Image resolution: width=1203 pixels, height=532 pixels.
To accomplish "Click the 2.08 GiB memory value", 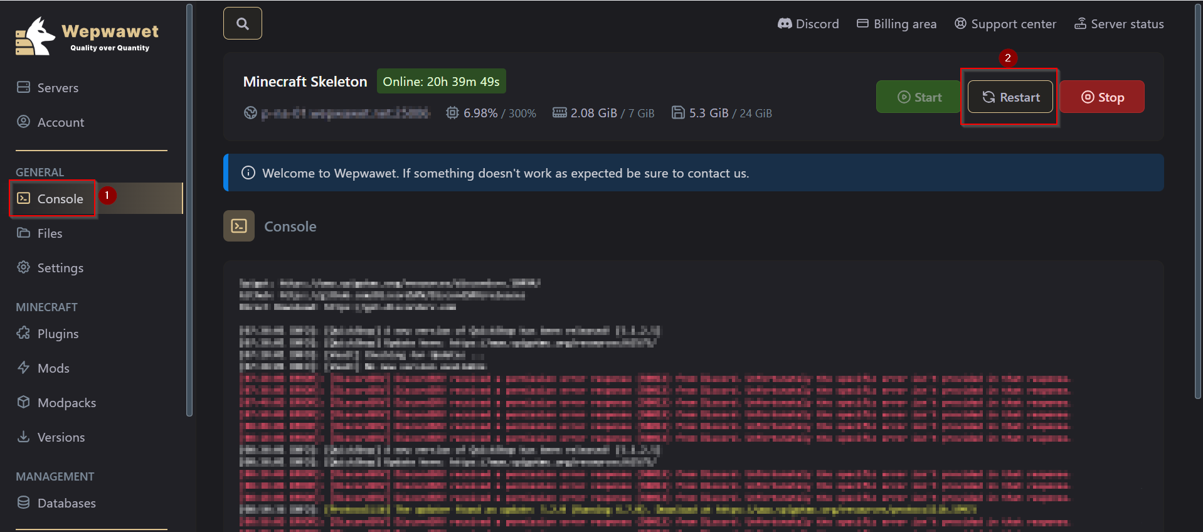I will click(x=594, y=113).
